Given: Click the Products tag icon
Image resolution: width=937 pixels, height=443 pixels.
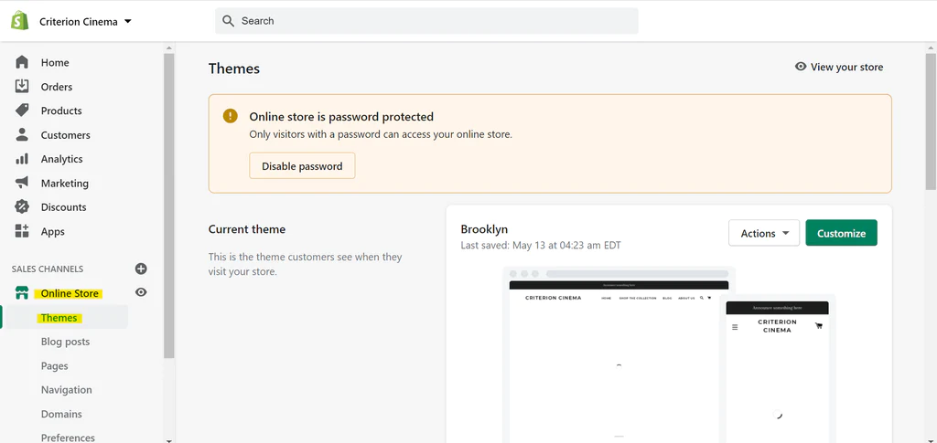Looking at the screenshot, I should click(x=22, y=111).
